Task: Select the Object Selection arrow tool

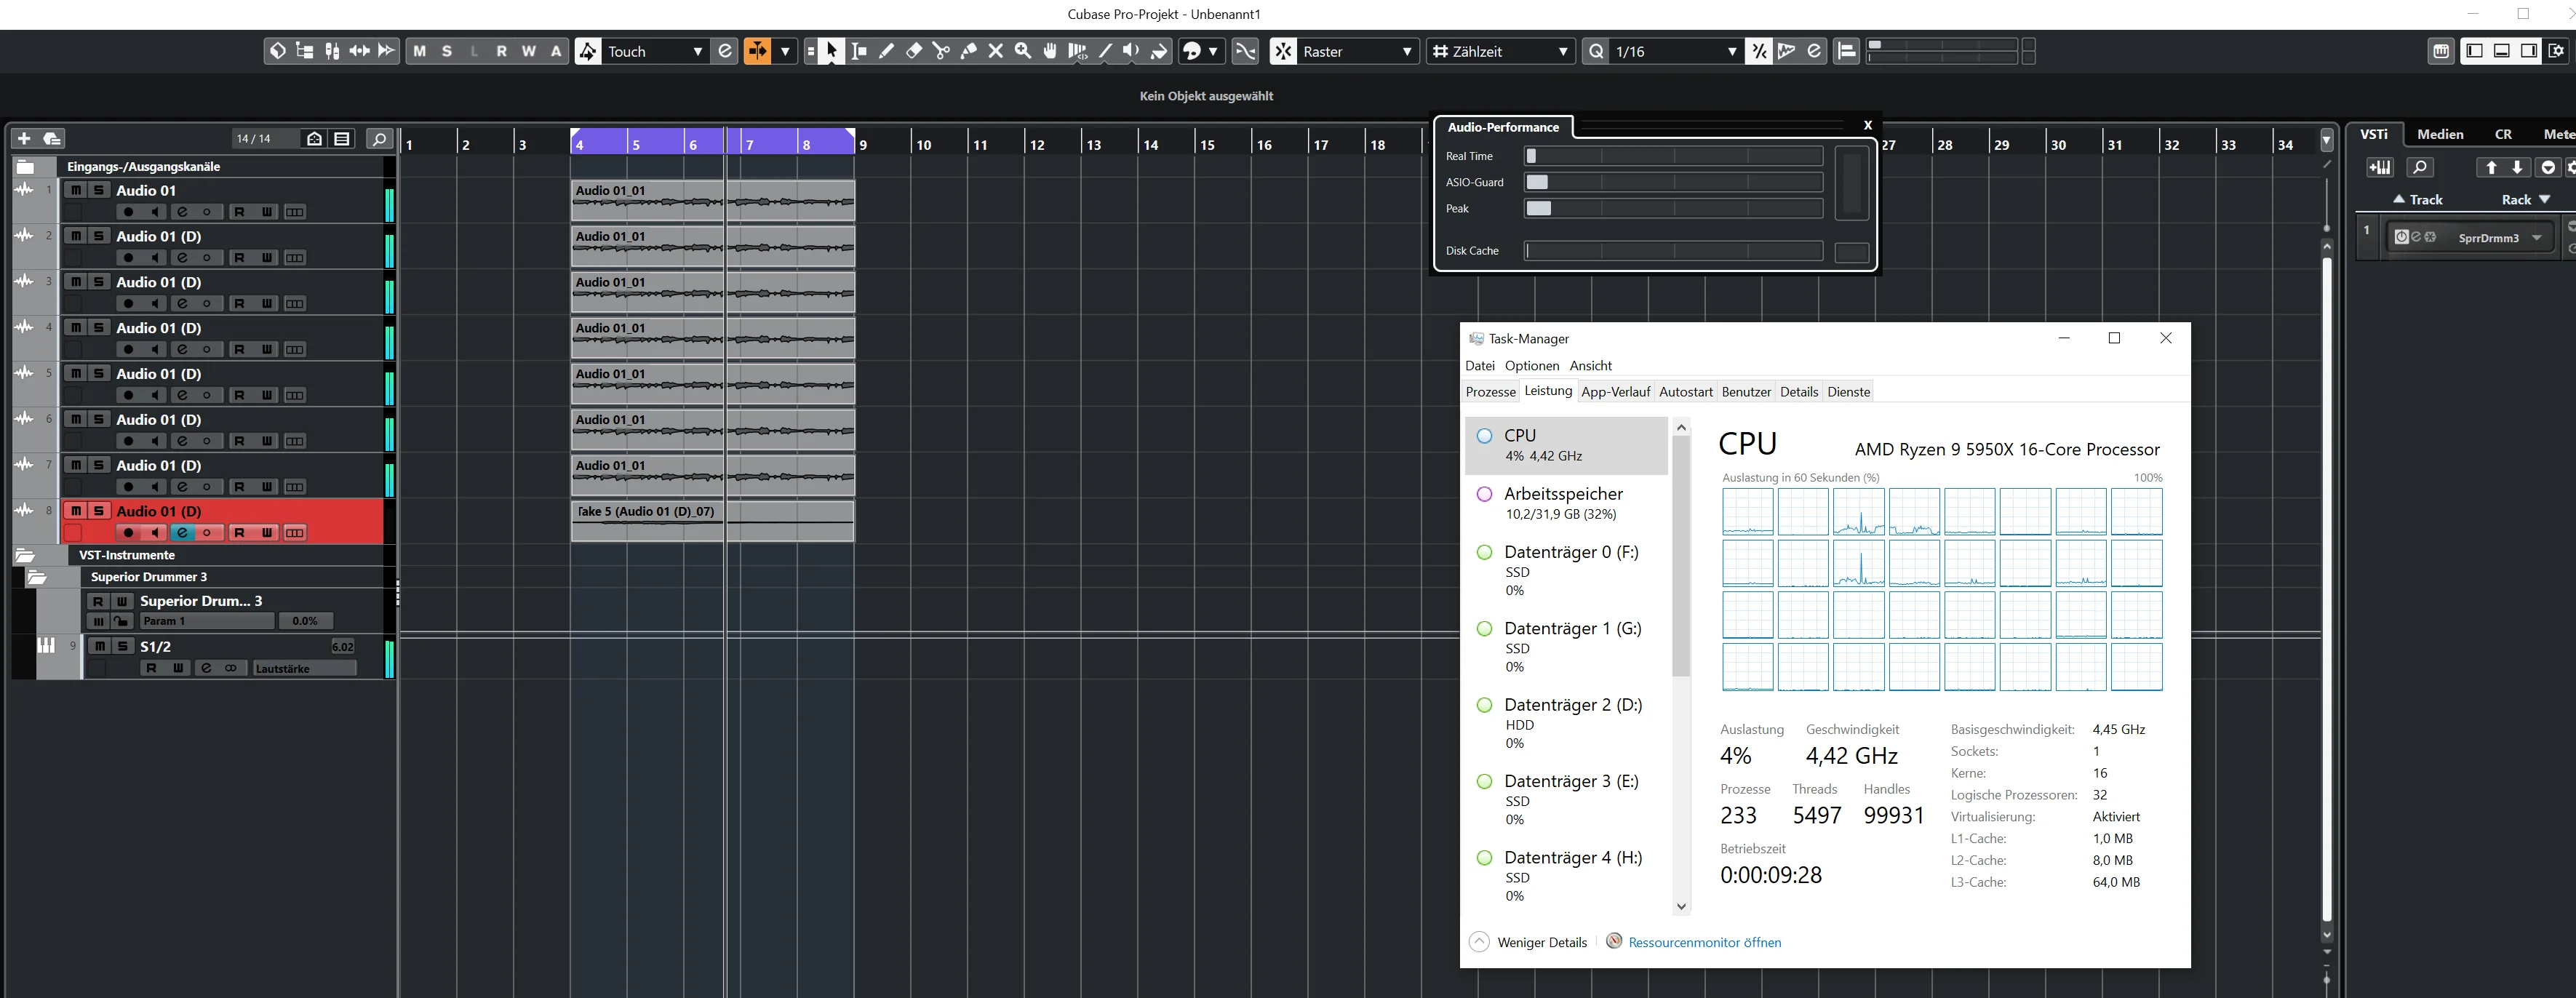Action: (x=832, y=51)
